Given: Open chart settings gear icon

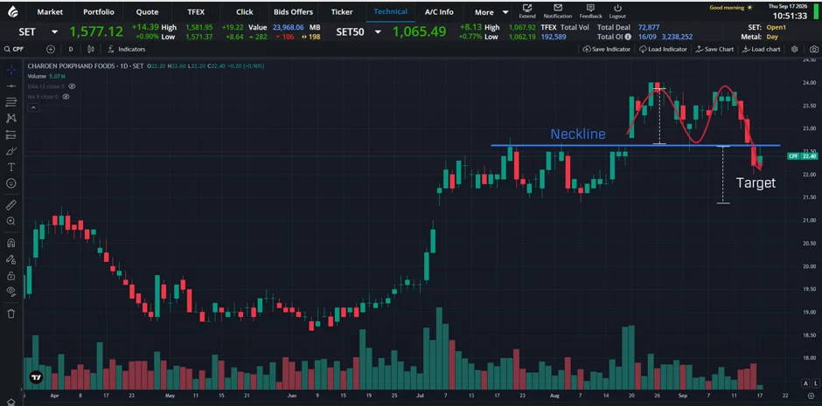Looking at the screenshot, I should coord(794,49).
